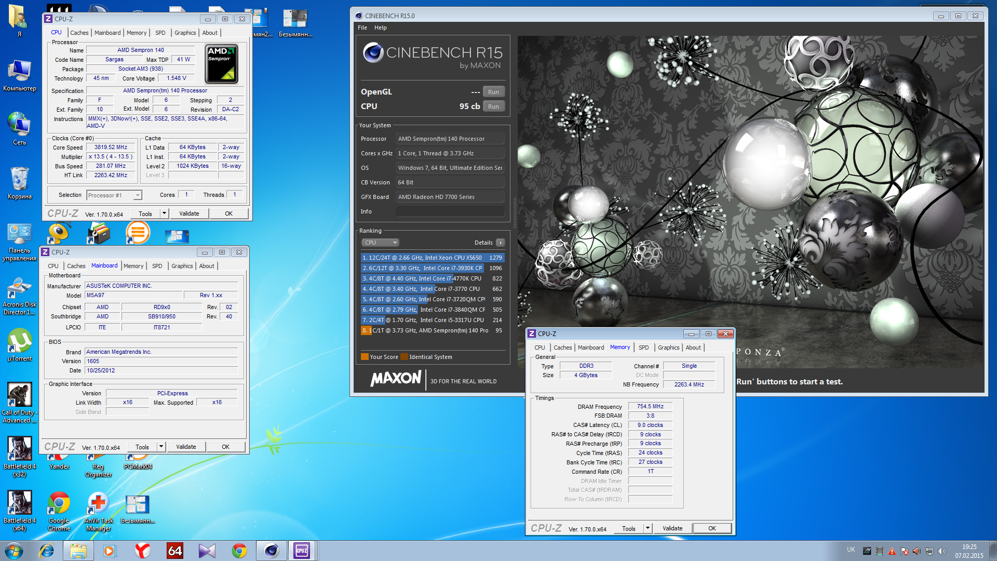Image resolution: width=997 pixels, height=561 pixels.
Task: Launch Acronis Disk Director desktop shortcut
Action: coord(19,297)
